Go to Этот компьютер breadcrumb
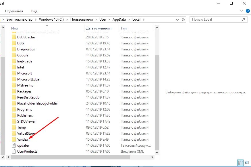Image resolution: width=251 pixels, height=167 pixels. pyautogui.click(x=19, y=19)
